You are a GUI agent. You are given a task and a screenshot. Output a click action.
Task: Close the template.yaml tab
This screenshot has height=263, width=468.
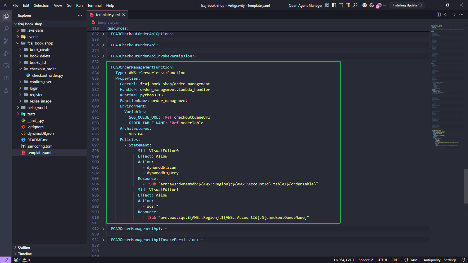[124, 15]
